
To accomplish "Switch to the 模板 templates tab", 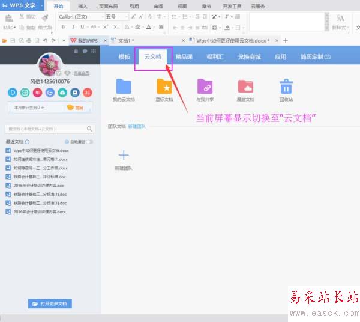I will click(124, 56).
